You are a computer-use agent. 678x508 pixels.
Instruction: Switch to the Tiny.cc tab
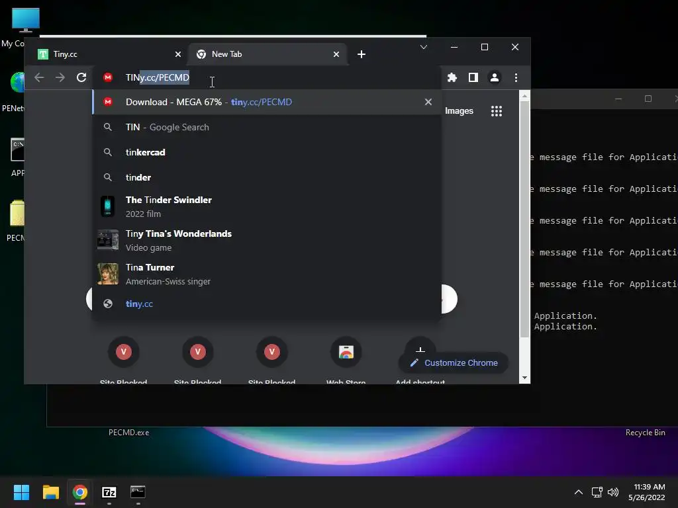point(109,54)
